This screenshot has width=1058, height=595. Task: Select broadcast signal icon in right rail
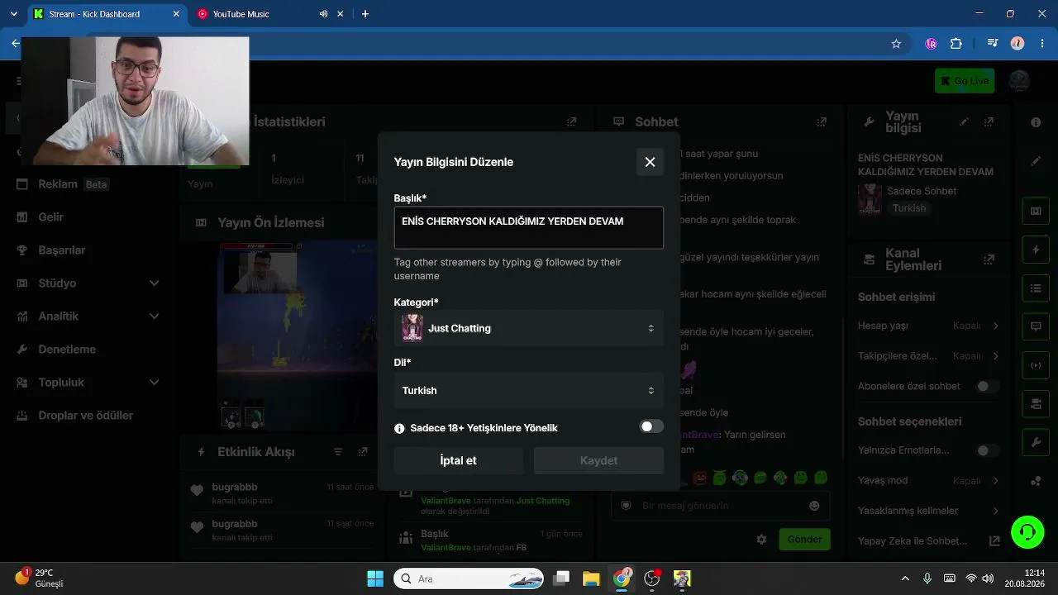pyautogui.click(x=1036, y=365)
